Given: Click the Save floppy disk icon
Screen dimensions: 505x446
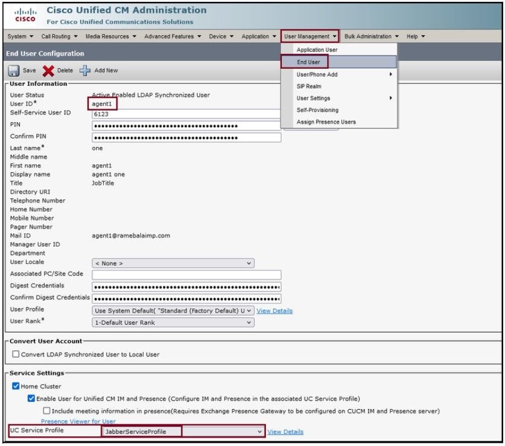Looking at the screenshot, I should point(13,71).
